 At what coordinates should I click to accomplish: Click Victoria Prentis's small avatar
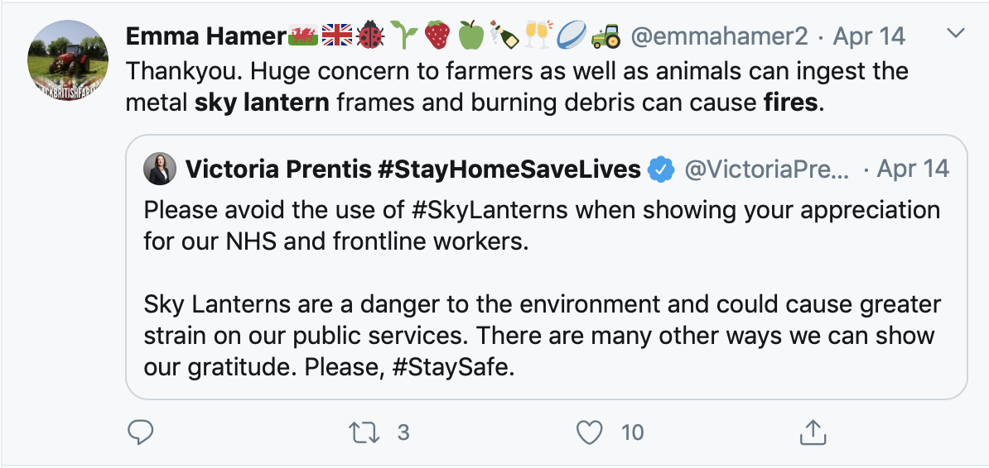point(158,170)
